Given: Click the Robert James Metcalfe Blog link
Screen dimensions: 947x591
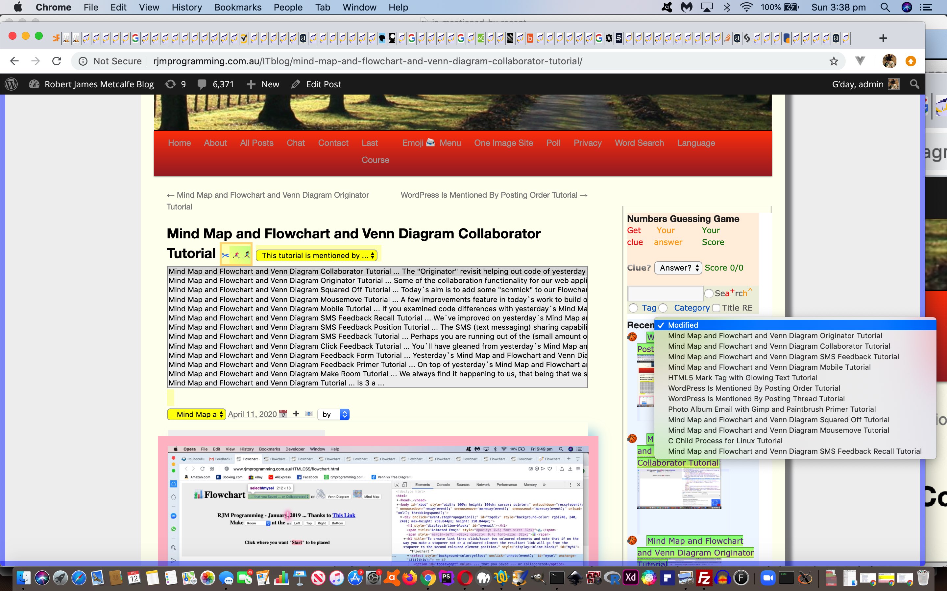Looking at the screenshot, I should pyautogui.click(x=91, y=84).
